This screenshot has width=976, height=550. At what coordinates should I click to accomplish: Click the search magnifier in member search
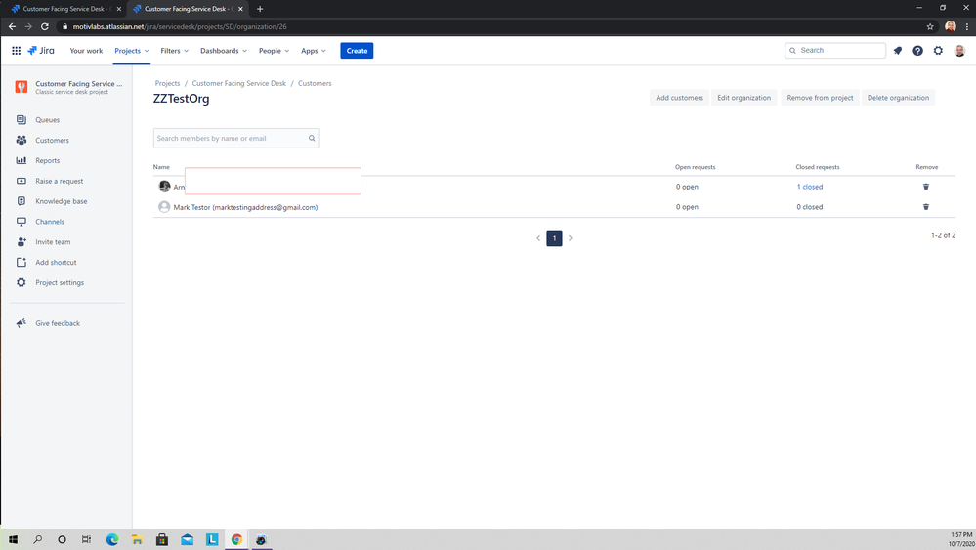[312, 138]
